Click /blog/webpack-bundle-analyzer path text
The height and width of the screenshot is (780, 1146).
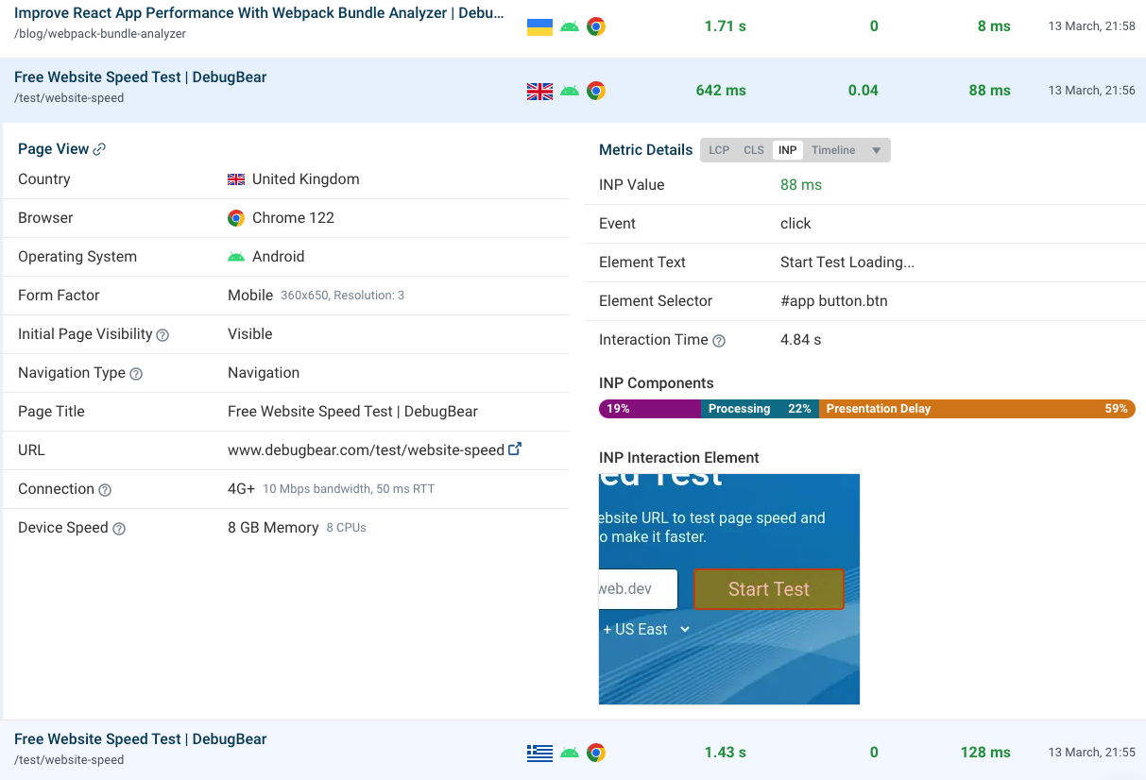(100, 34)
